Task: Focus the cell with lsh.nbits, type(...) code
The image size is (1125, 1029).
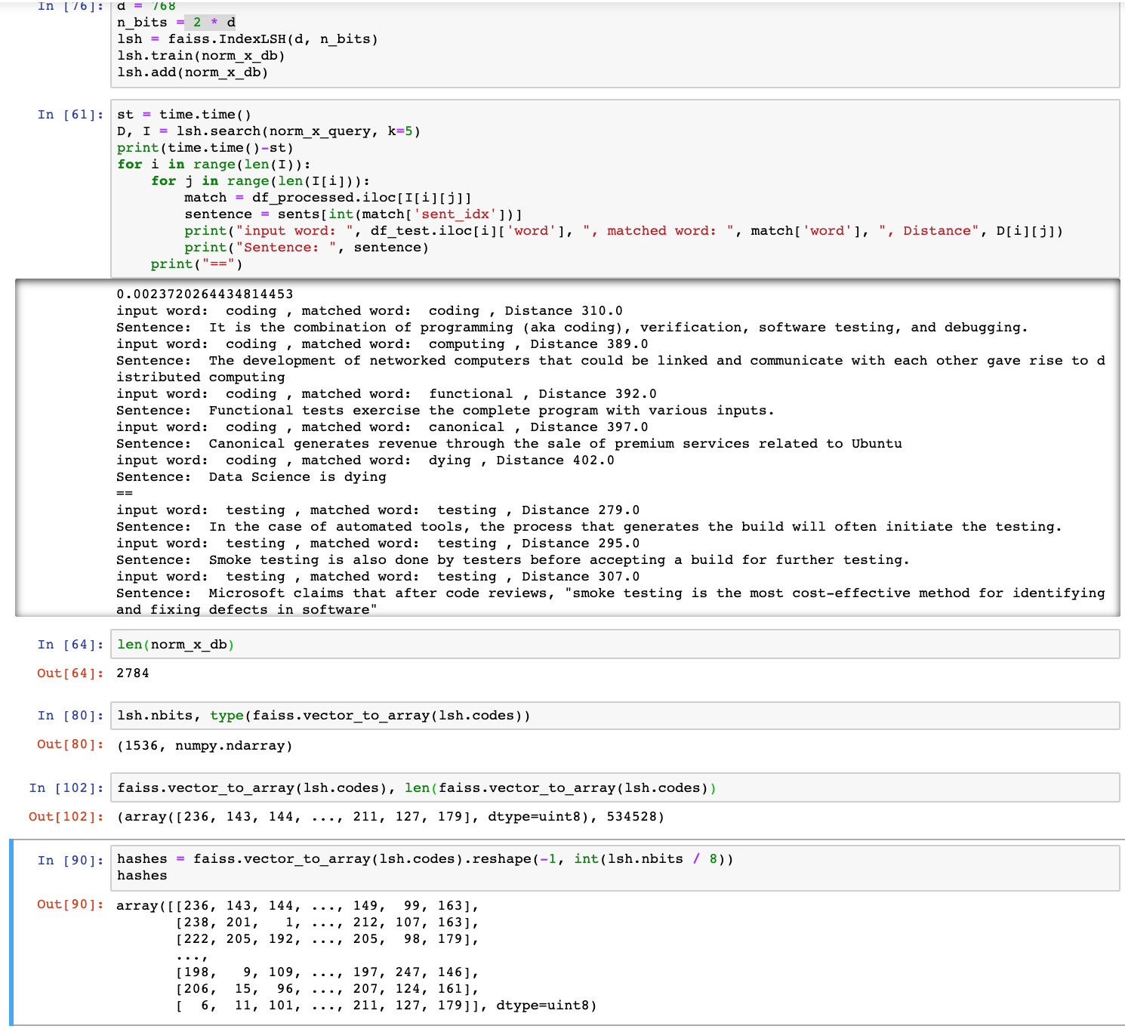Action: click(615, 716)
